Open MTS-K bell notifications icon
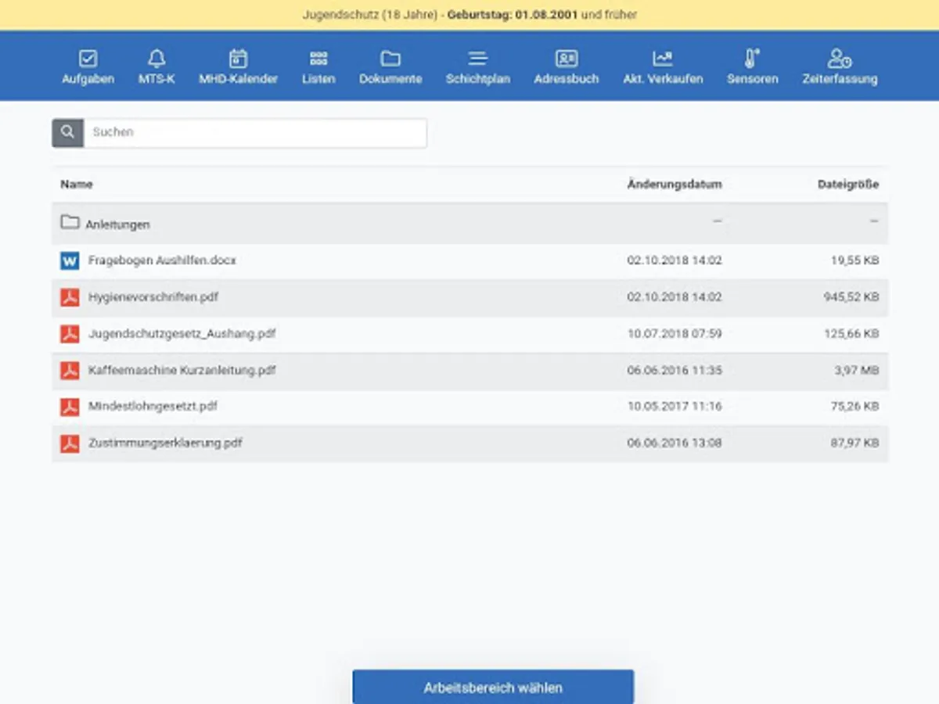 156,59
